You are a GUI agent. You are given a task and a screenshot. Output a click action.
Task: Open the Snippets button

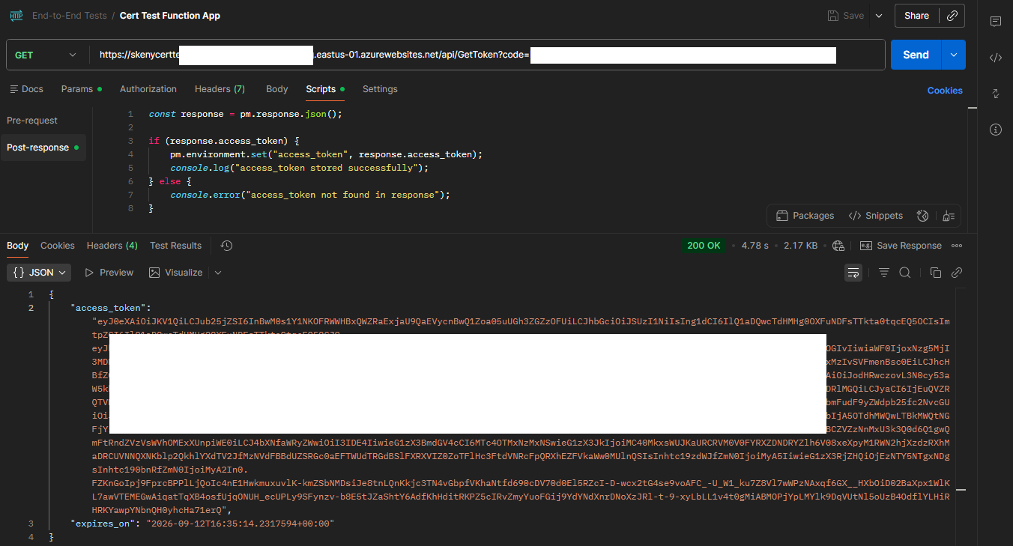pos(875,216)
